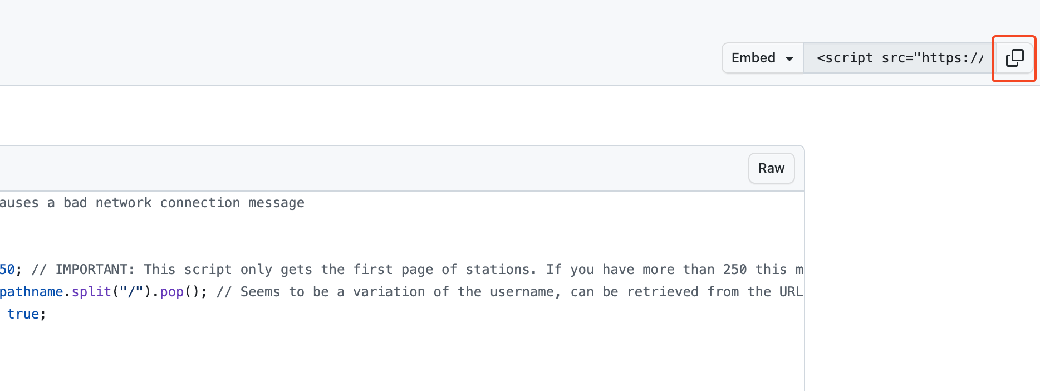1040x391 pixels.
Task: Click the word URL in the comment
Action: click(791, 292)
